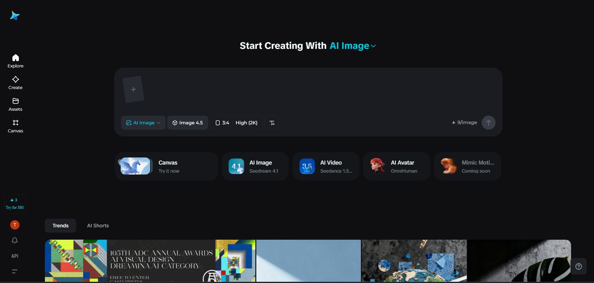594x283 pixels.
Task: Open the 3:4 High (2K) ratio settings
Action: click(x=236, y=123)
